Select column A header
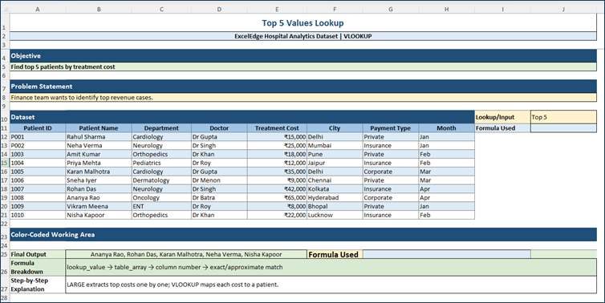The height and width of the screenshot is (303, 605). 38,10
